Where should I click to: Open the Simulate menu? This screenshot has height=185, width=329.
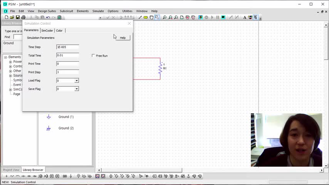pyautogui.click(x=98, y=11)
